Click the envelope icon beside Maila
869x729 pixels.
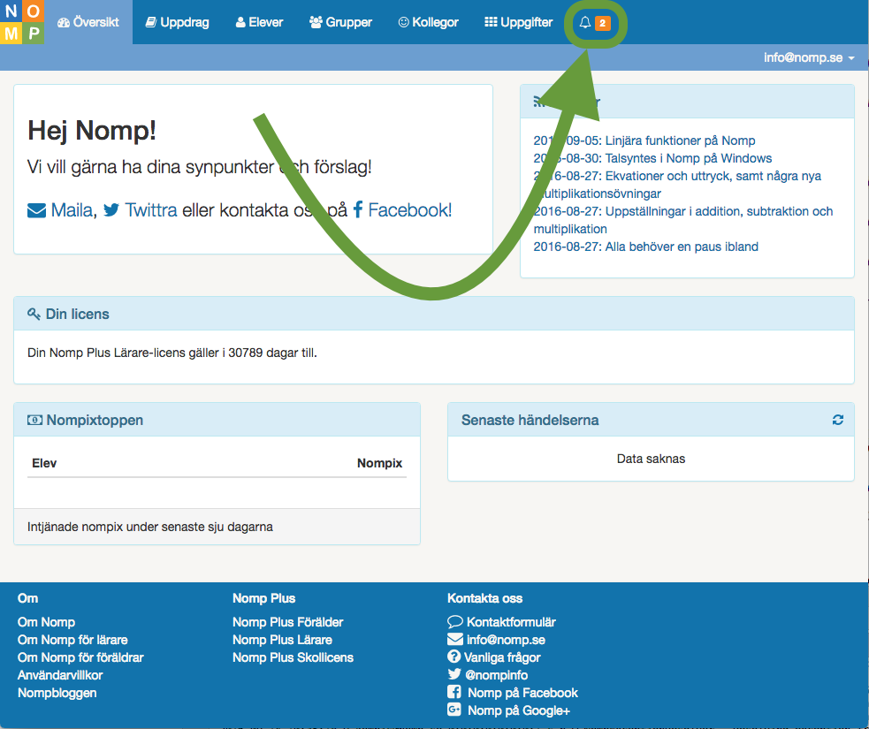[36, 210]
